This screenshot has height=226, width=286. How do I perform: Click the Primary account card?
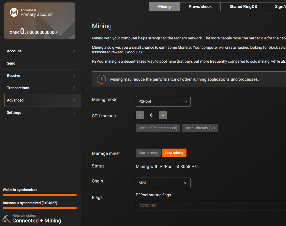[x=40, y=21]
